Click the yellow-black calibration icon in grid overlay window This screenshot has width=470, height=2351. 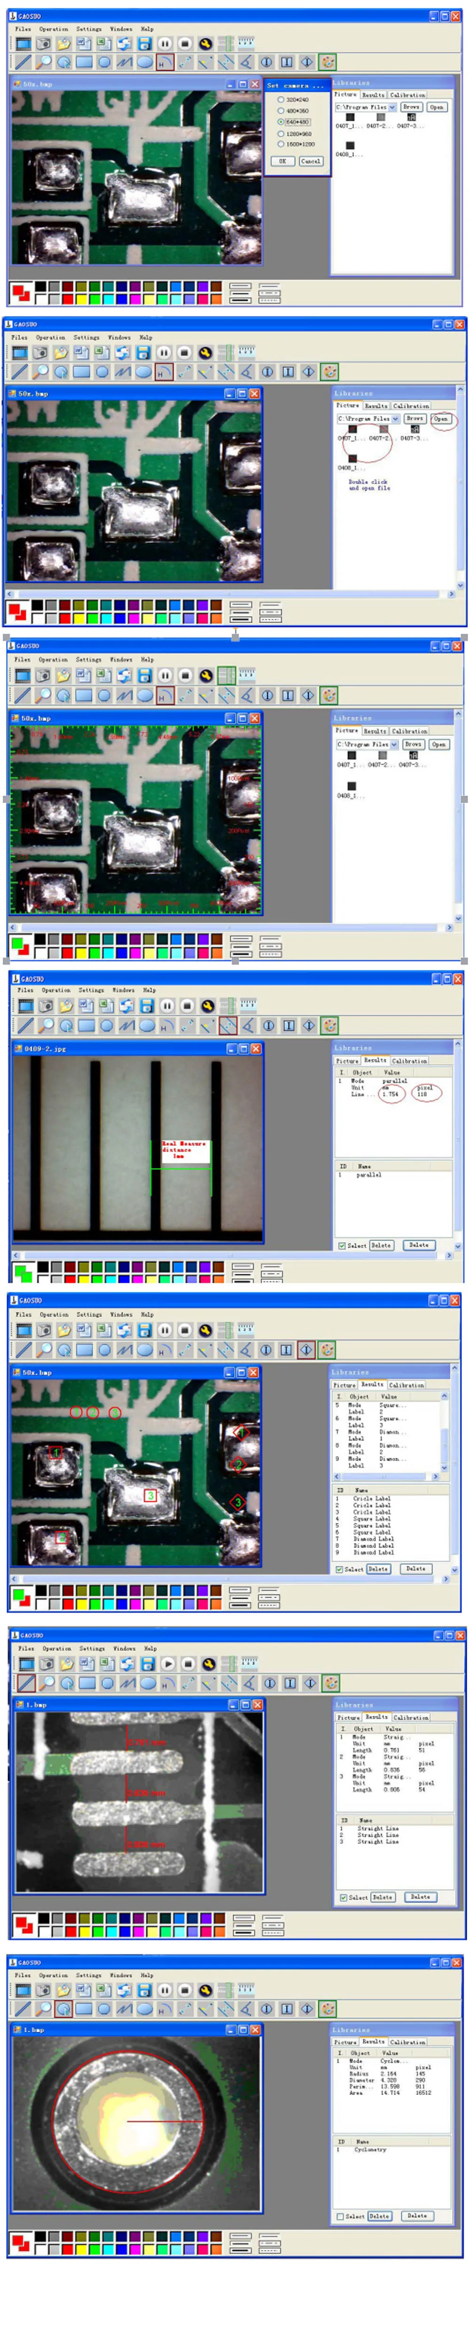pyautogui.click(x=206, y=675)
